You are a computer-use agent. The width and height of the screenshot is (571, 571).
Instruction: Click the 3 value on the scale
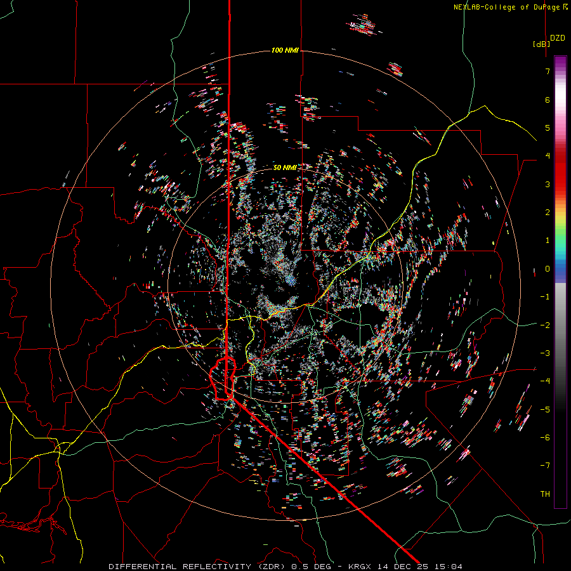(x=548, y=184)
